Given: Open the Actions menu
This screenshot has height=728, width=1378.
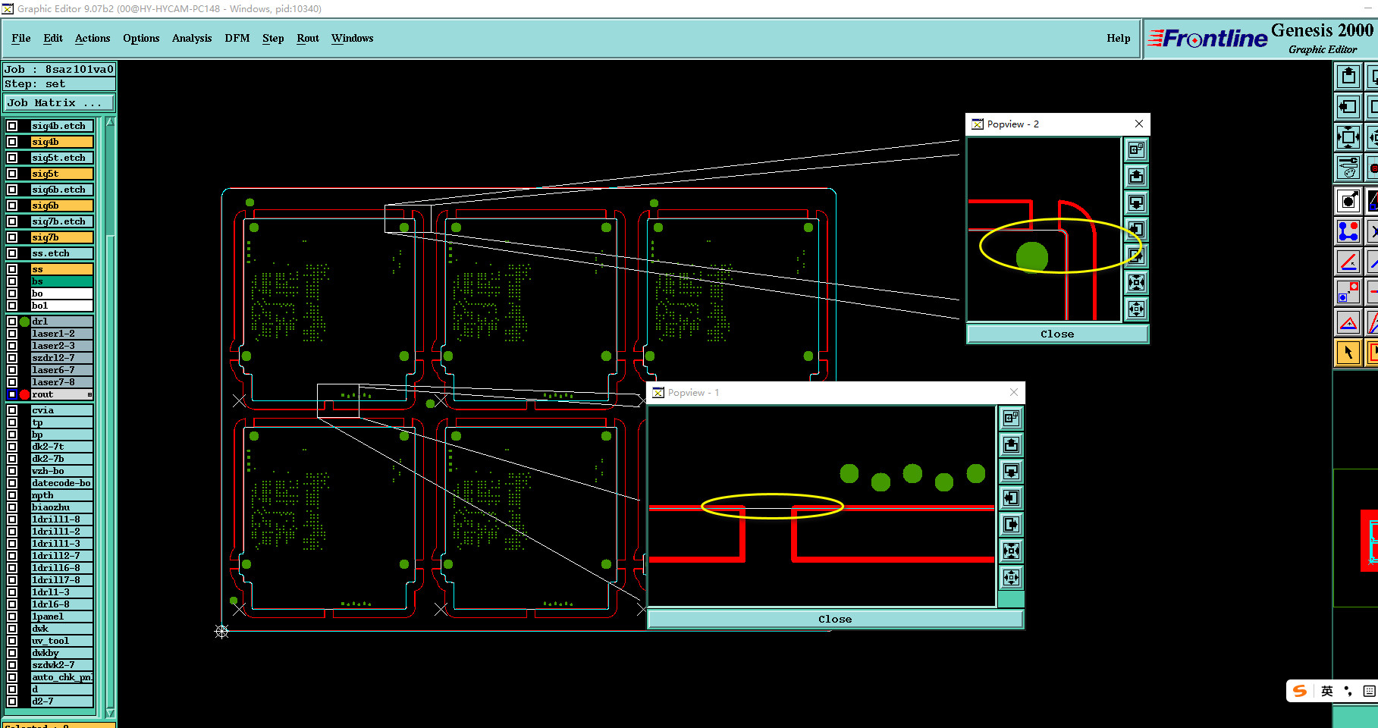Looking at the screenshot, I should tap(93, 38).
